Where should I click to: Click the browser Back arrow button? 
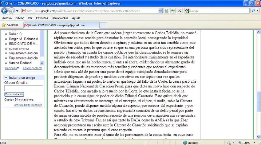pyautogui.click(x=4, y=11)
